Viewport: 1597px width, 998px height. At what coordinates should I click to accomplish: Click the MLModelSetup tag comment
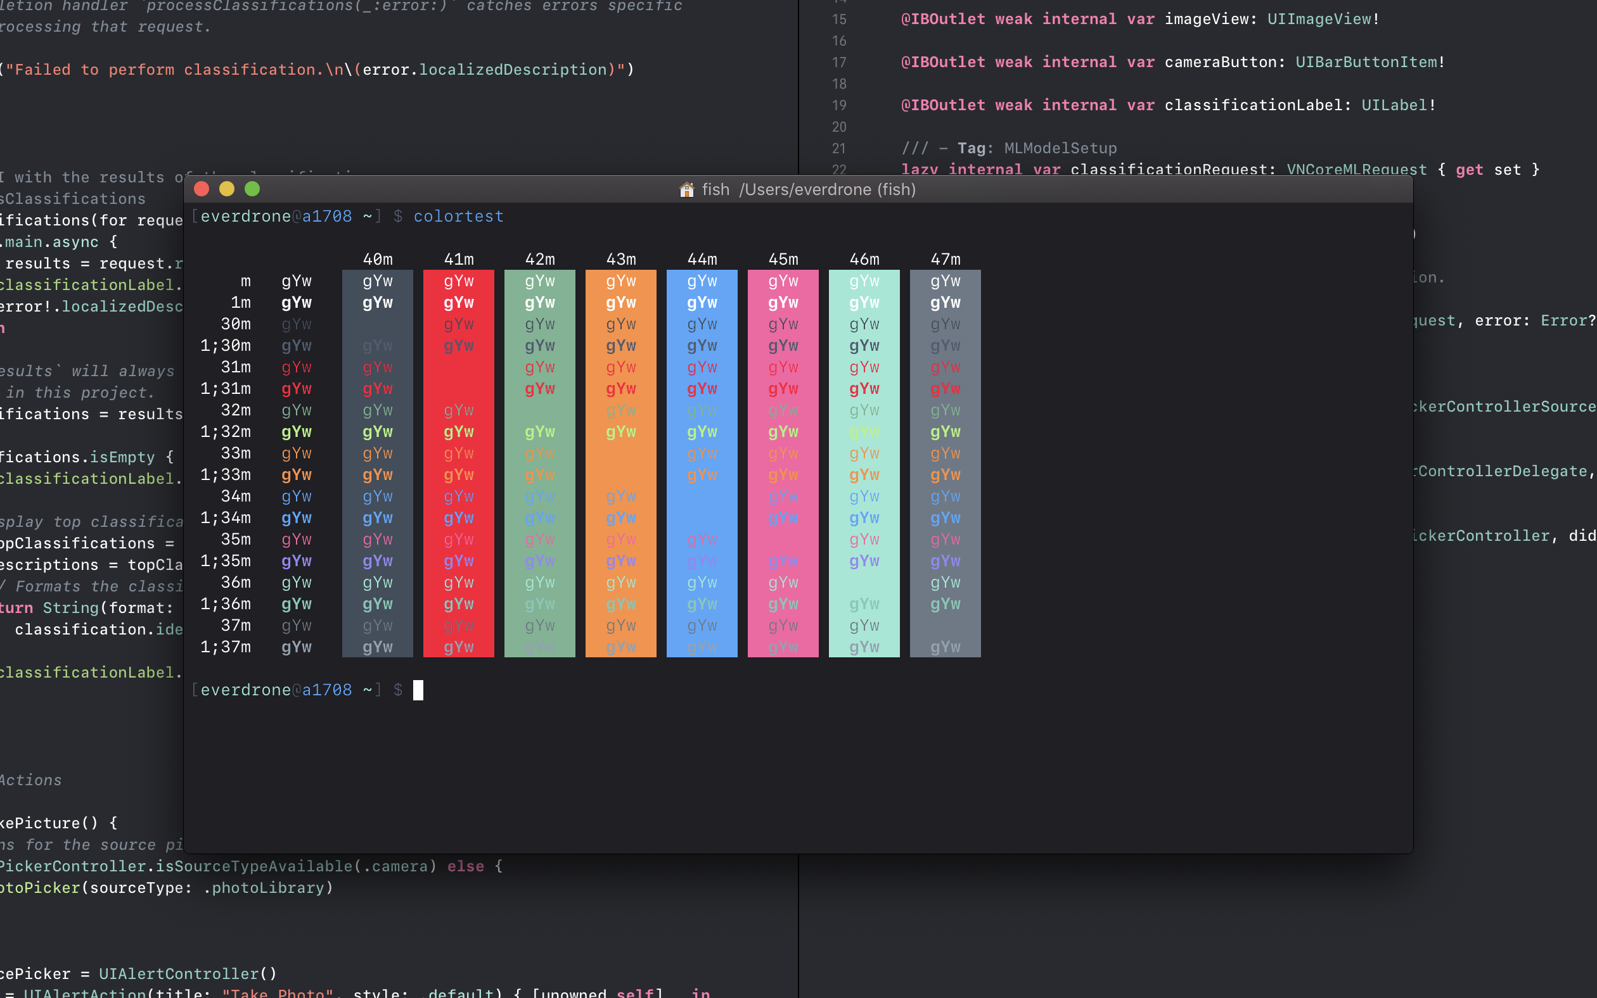pos(1060,149)
